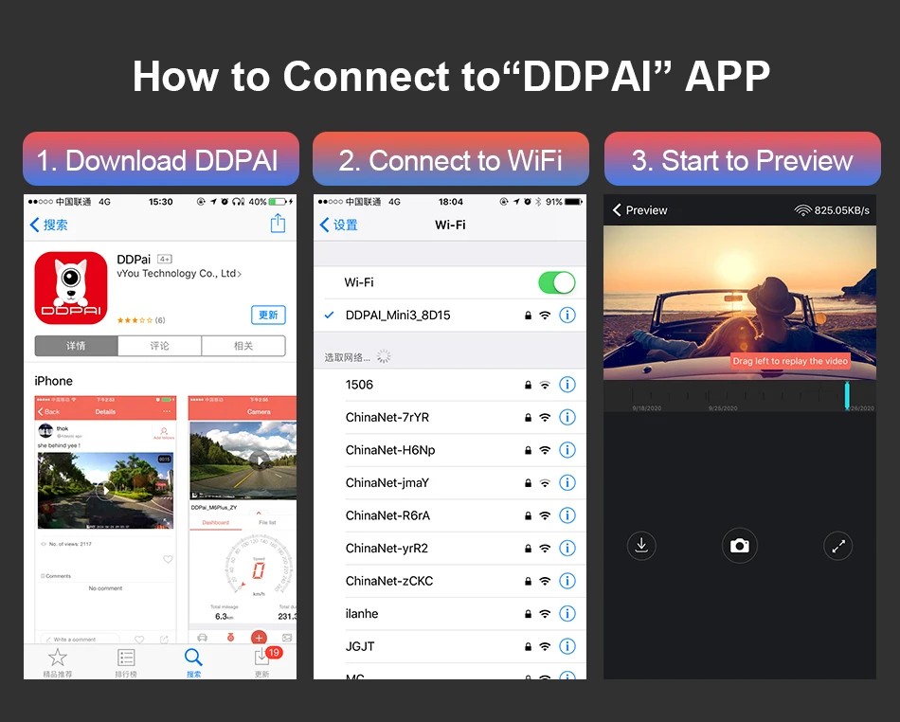Open info for ChinaNet-jmaY
The height and width of the screenshot is (722, 900).
567,482
